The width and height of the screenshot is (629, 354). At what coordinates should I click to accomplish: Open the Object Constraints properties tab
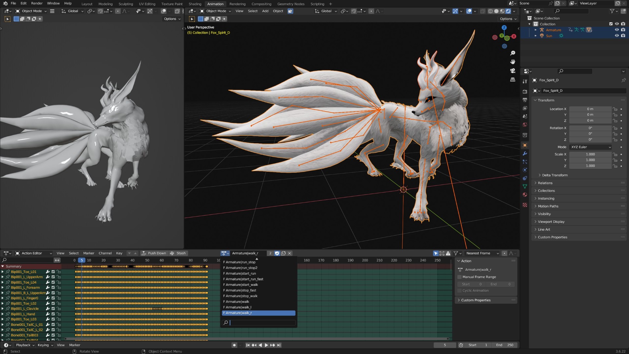tap(525, 178)
